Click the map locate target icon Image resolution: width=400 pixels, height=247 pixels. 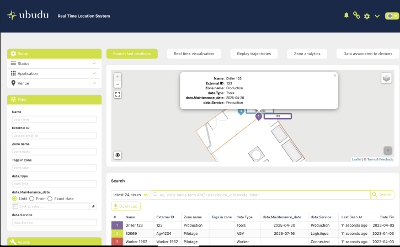[118, 155]
